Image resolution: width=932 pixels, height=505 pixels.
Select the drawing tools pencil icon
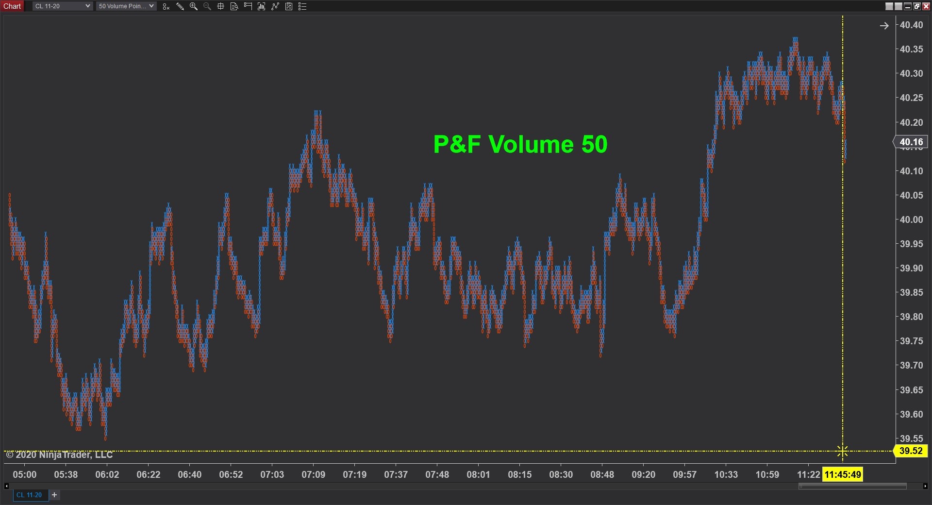point(180,6)
